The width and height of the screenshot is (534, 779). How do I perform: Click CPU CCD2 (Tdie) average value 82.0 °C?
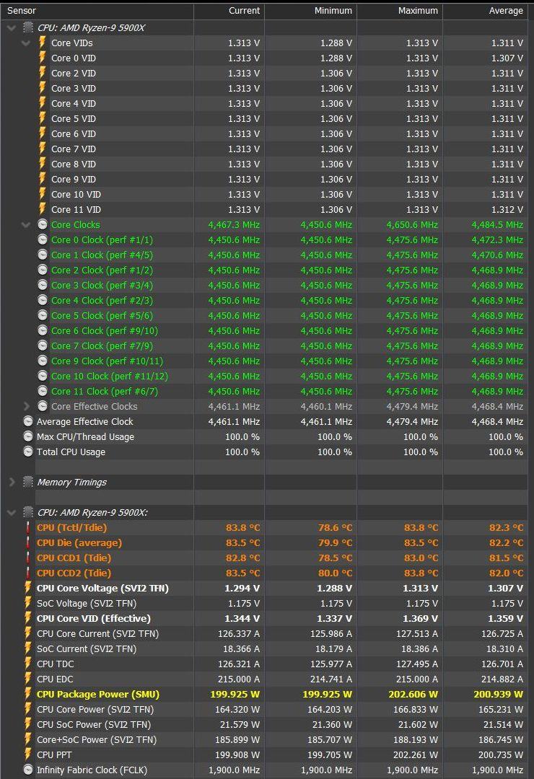coord(506,573)
